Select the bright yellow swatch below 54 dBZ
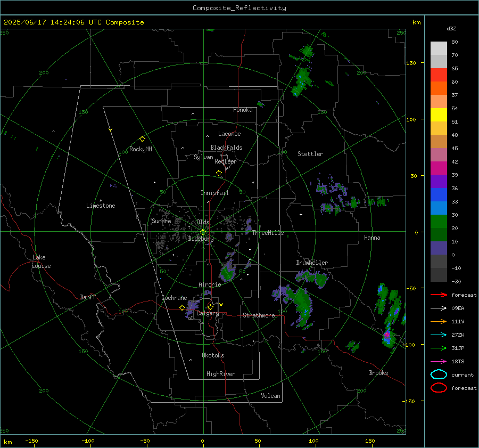Image resolution: width=479 pixels, height=448 pixels. point(439,115)
